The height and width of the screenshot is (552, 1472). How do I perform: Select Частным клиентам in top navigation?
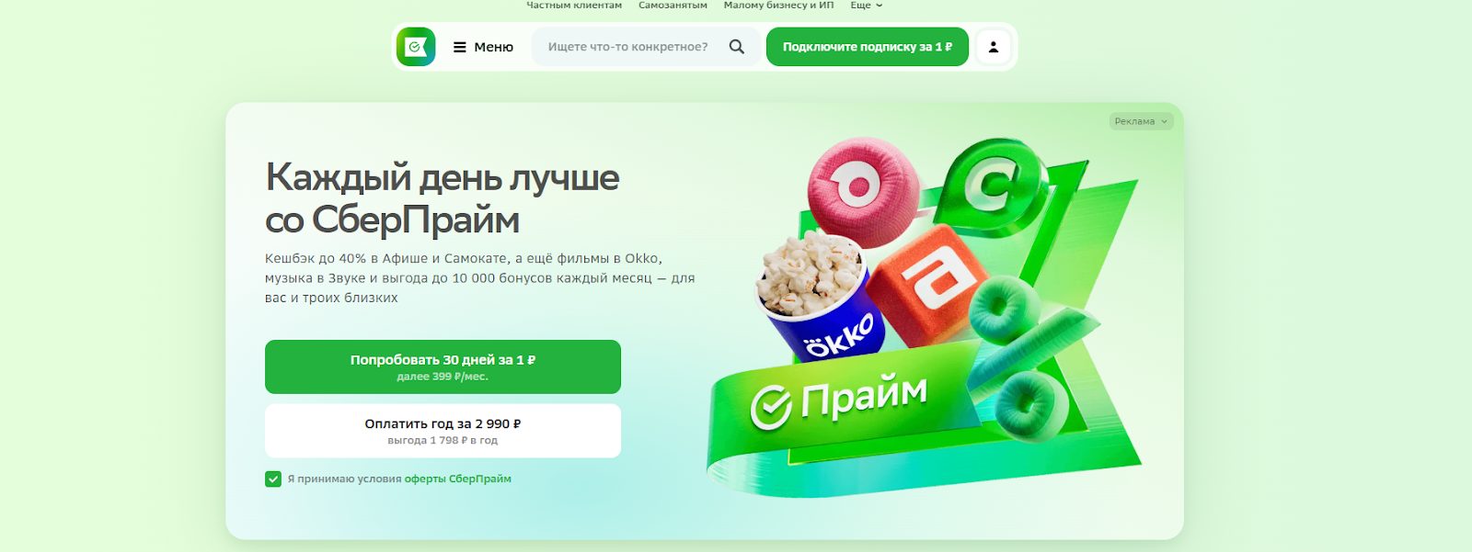574,6
